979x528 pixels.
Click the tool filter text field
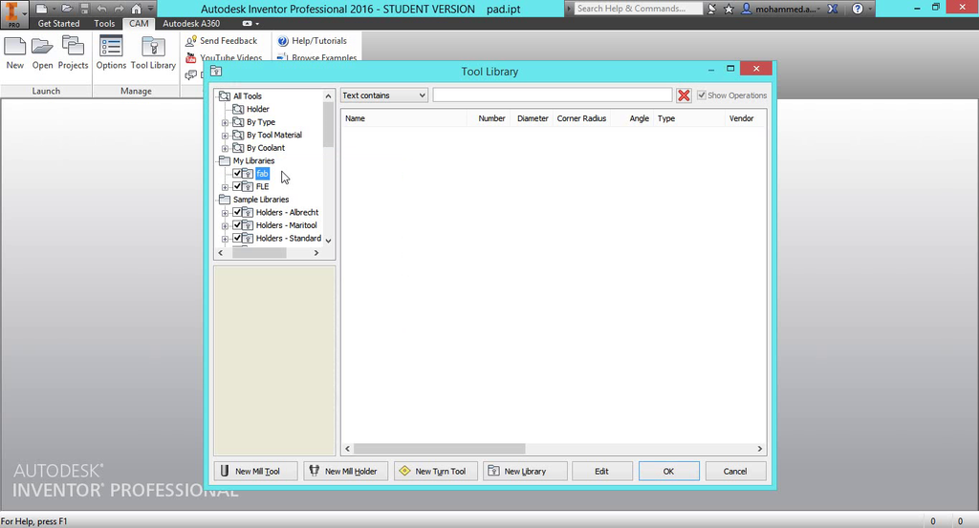point(553,95)
